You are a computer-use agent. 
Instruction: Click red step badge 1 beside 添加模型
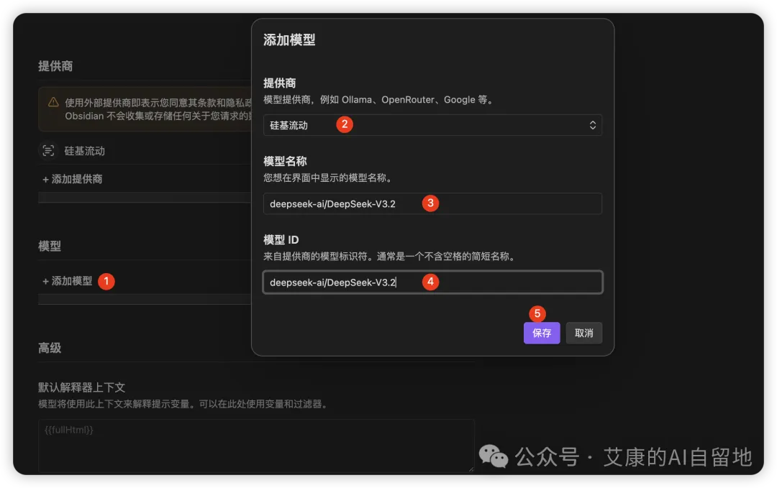point(106,281)
